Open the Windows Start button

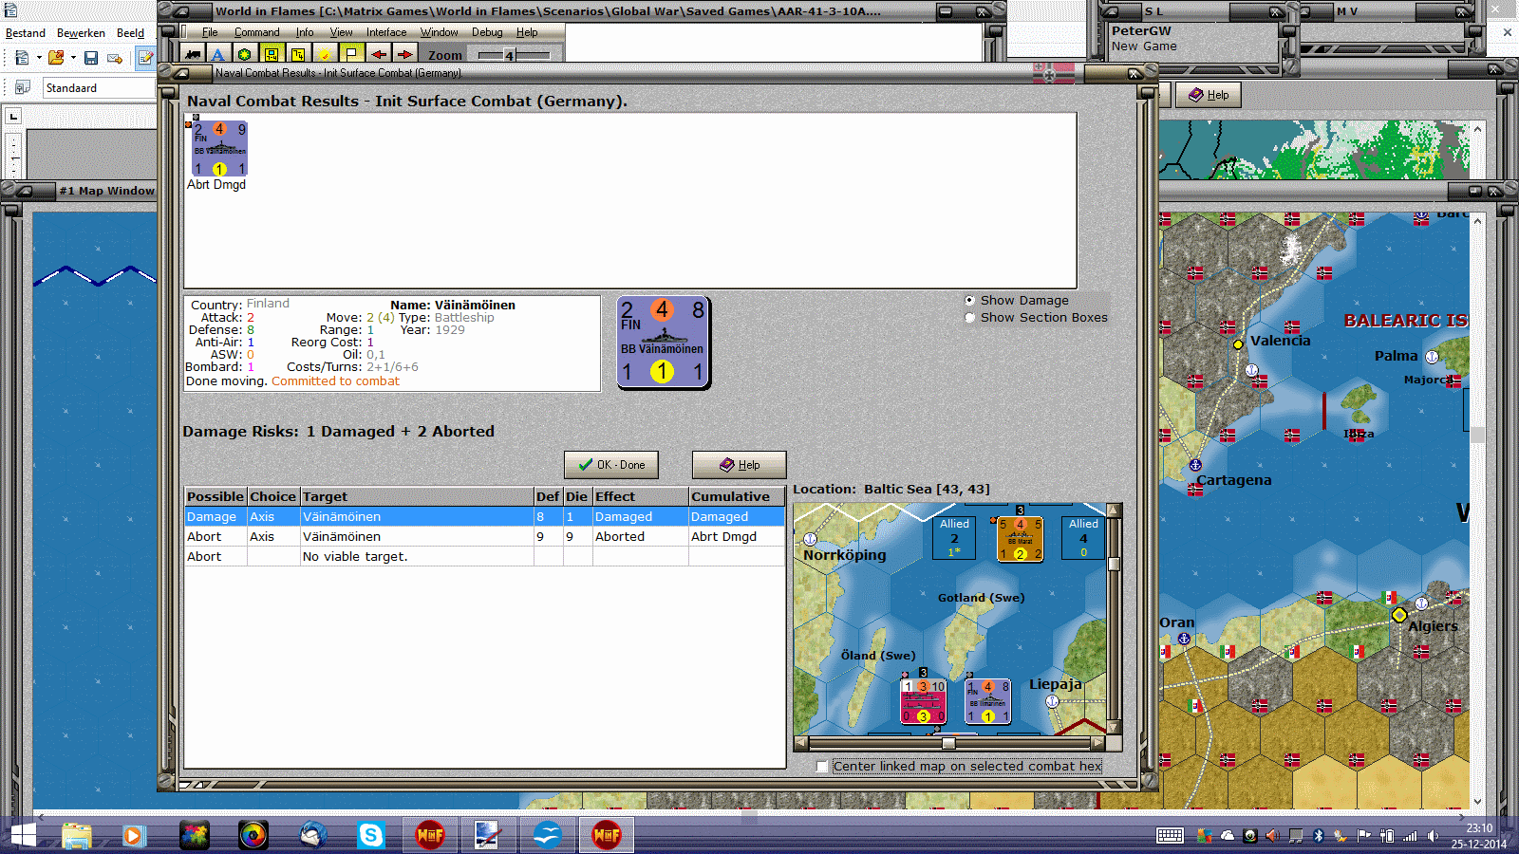22,835
